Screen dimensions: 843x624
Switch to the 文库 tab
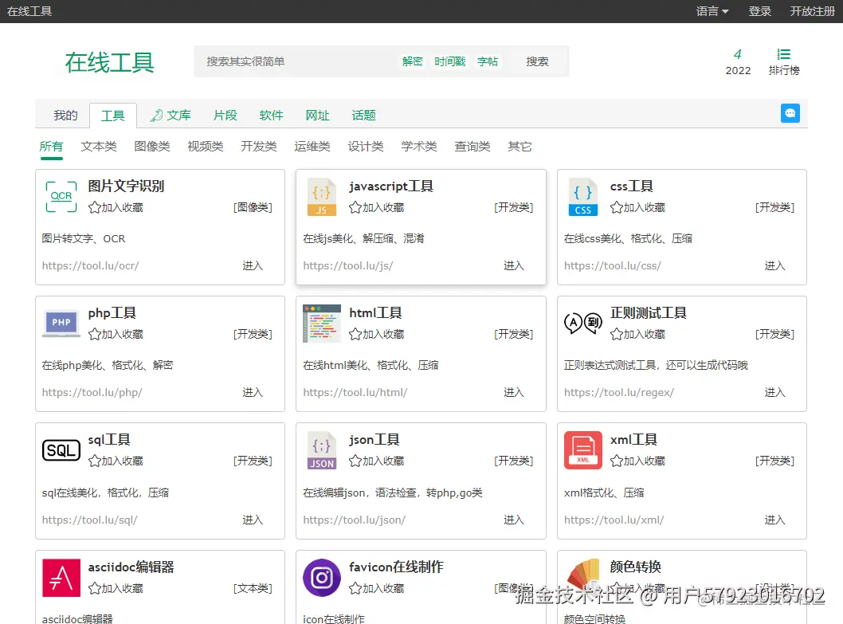171,115
